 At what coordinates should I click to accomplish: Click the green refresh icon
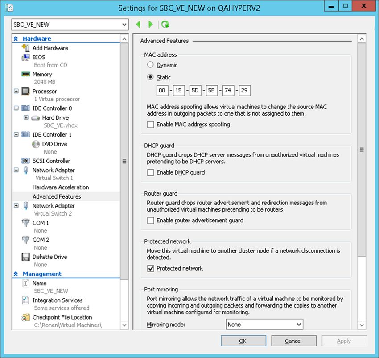pos(165,24)
